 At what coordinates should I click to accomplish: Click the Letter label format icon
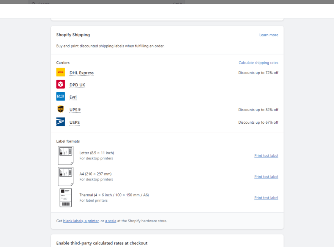click(x=66, y=155)
